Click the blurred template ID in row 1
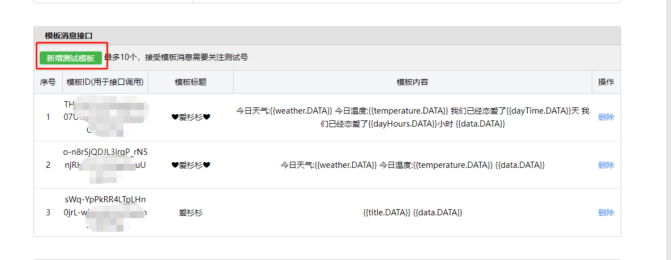The width and height of the screenshot is (671, 260). (105, 117)
